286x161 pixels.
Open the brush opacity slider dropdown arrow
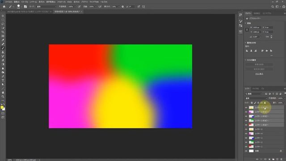(x=75, y=7)
